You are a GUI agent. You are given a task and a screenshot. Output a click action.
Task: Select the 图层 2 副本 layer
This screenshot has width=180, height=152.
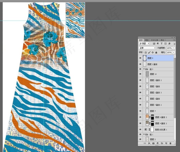point(158,64)
